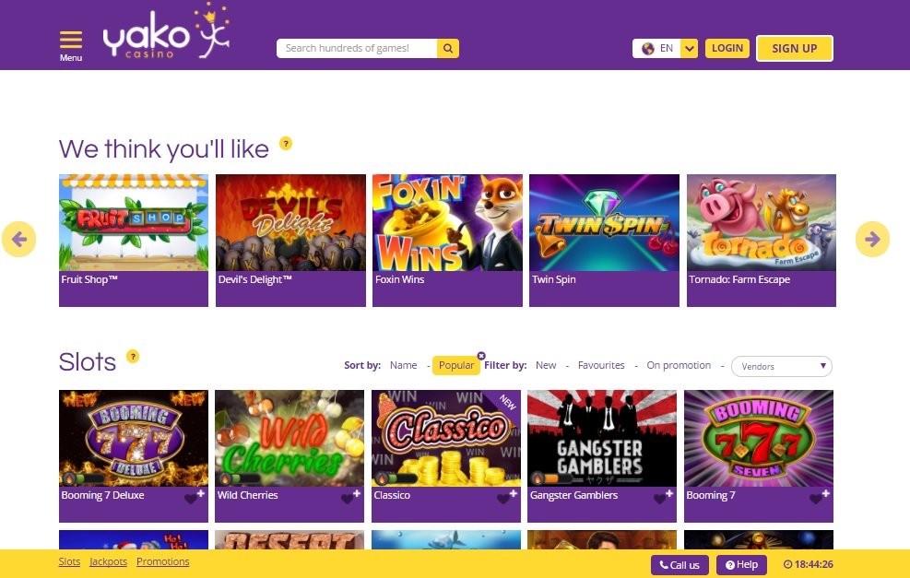Filter slots by On promotion
The image size is (910, 578).
679,365
